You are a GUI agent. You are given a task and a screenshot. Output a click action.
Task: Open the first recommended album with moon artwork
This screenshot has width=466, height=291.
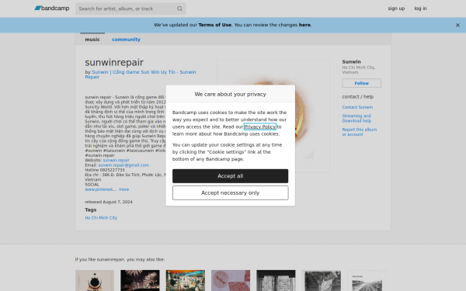(x=95, y=281)
